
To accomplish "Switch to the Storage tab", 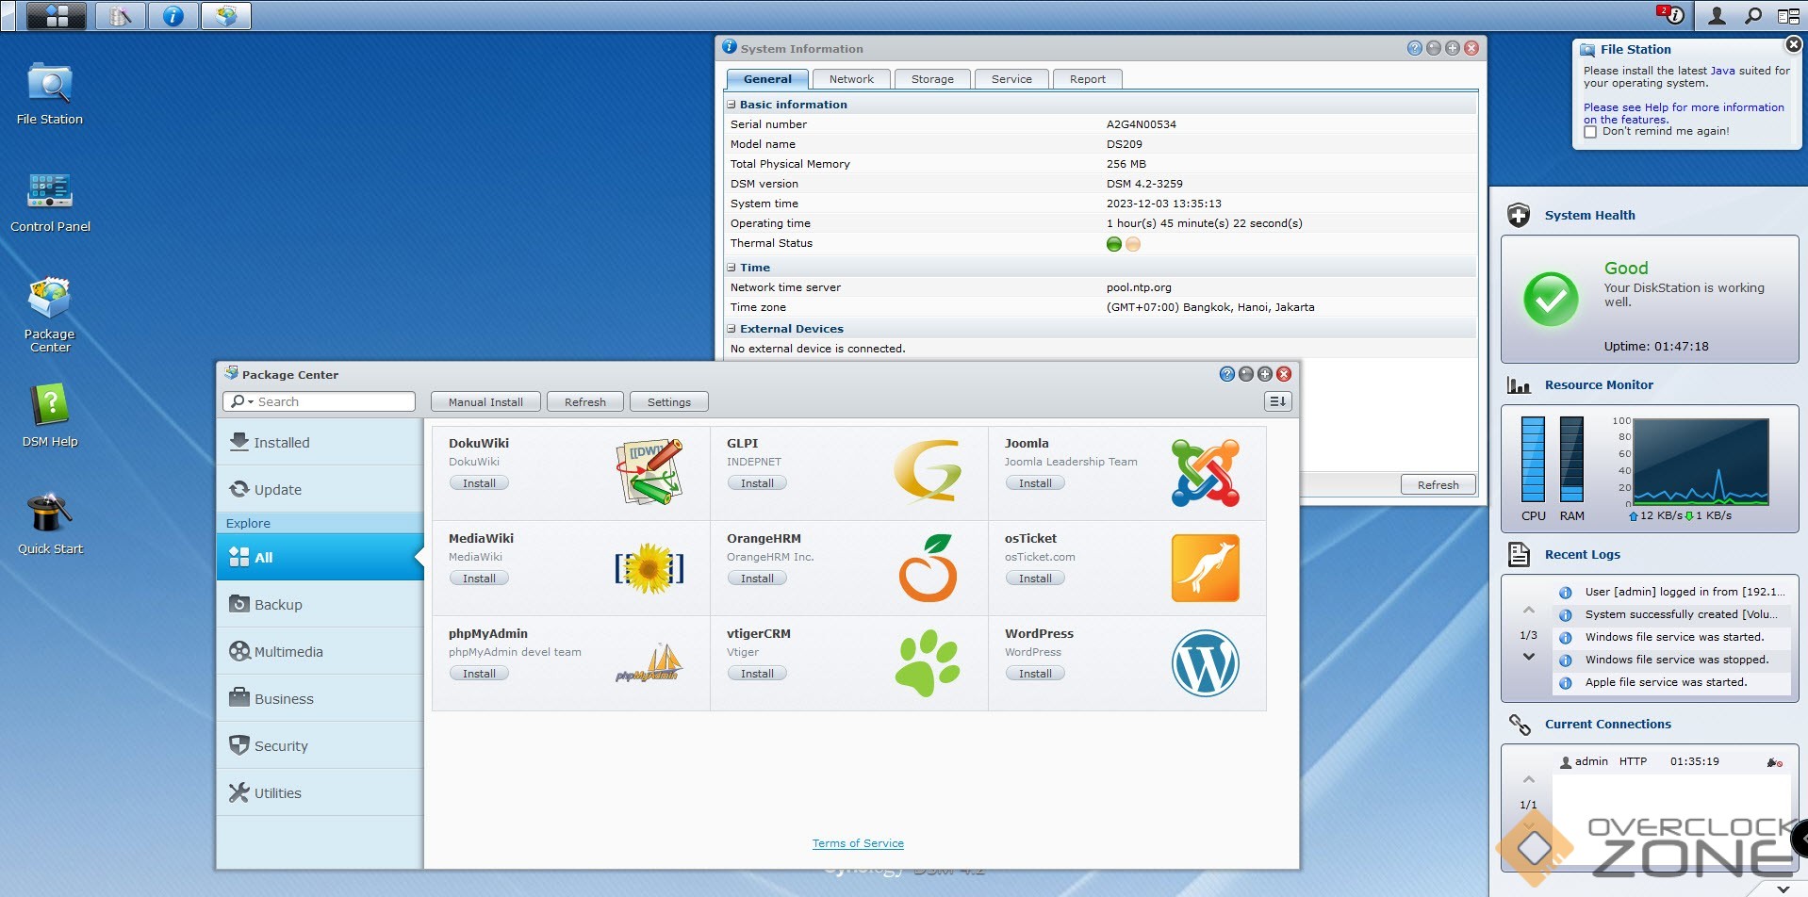I will pyautogui.click(x=931, y=79).
